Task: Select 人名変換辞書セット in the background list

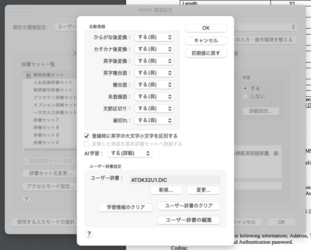Action: tap(49, 83)
